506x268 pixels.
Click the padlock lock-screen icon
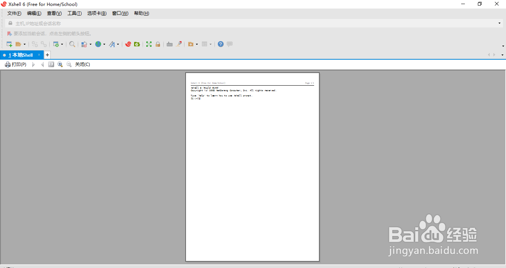point(158,44)
